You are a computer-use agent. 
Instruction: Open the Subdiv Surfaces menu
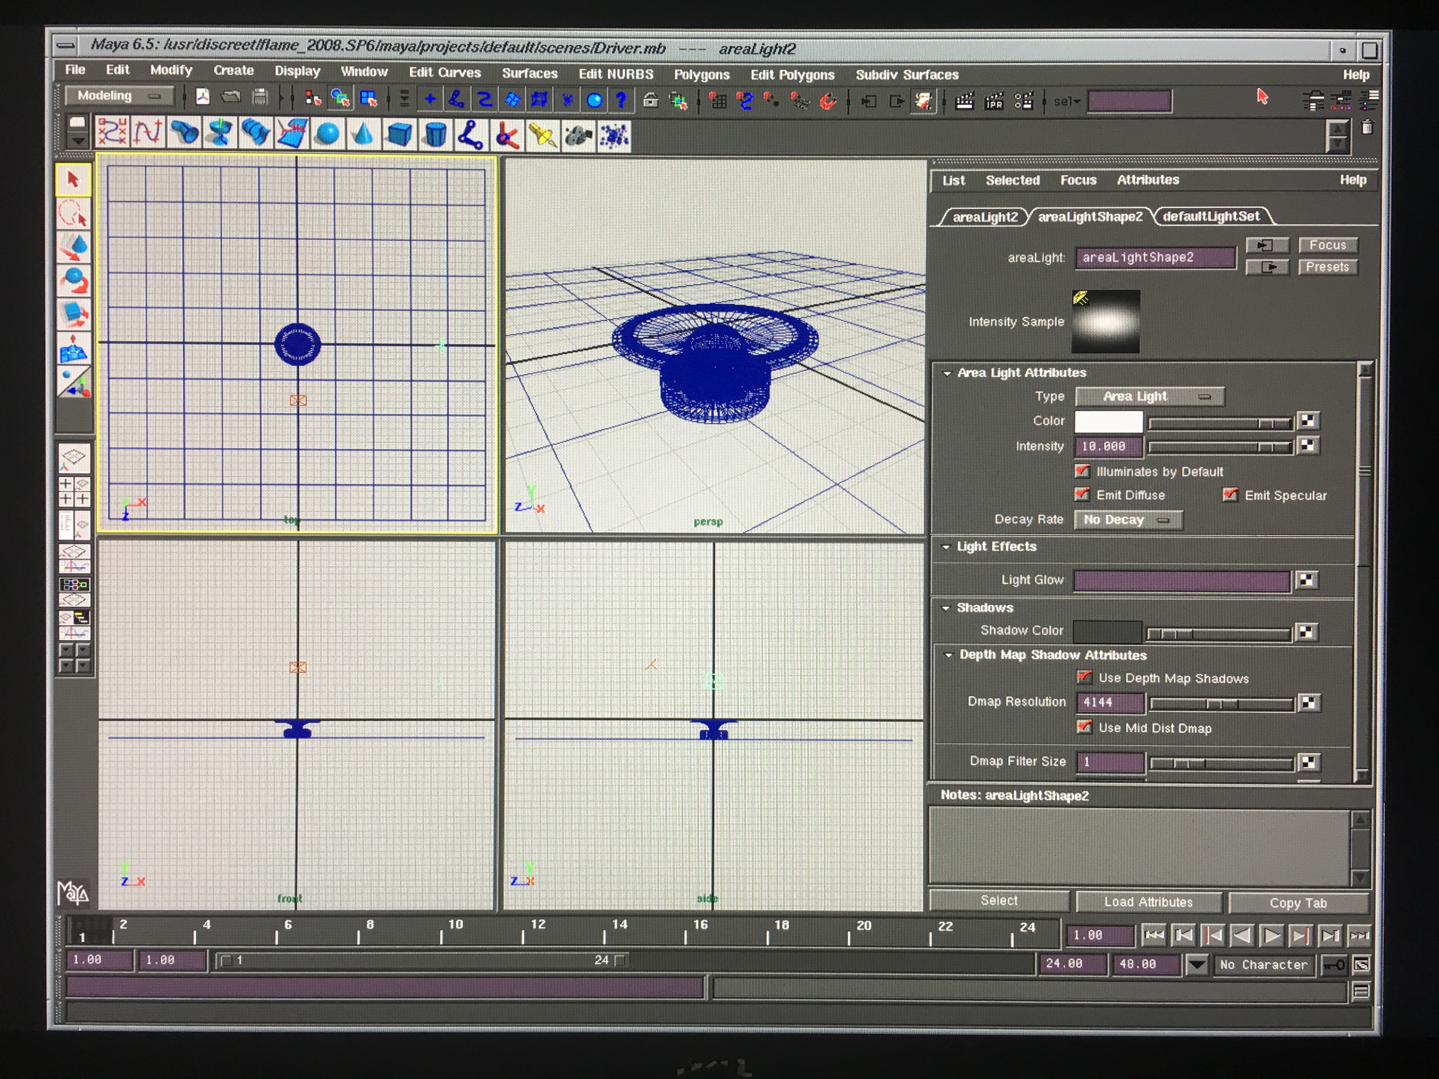pyautogui.click(x=907, y=75)
